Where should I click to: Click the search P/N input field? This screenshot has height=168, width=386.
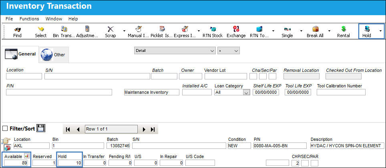pyautogui.click(x=59, y=92)
